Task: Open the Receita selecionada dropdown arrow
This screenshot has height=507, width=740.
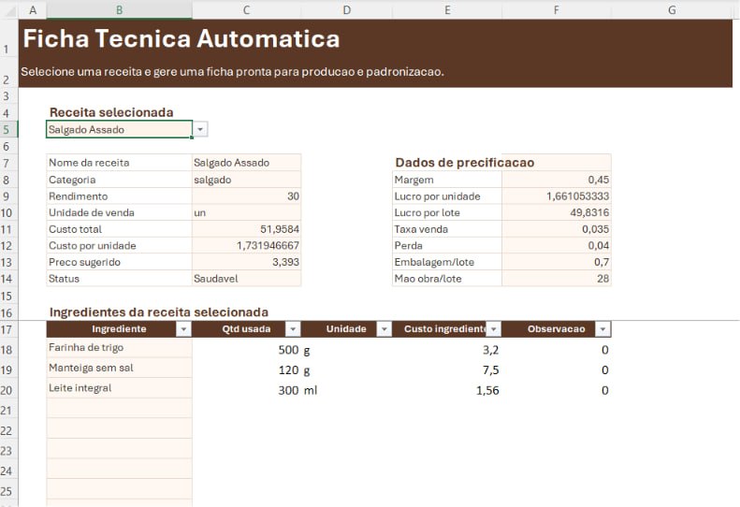Action: (x=200, y=129)
